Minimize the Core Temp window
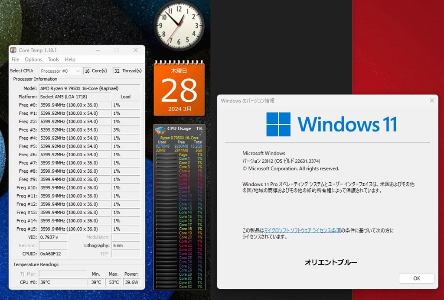Screen dimensions: 444x300 point(98,50)
